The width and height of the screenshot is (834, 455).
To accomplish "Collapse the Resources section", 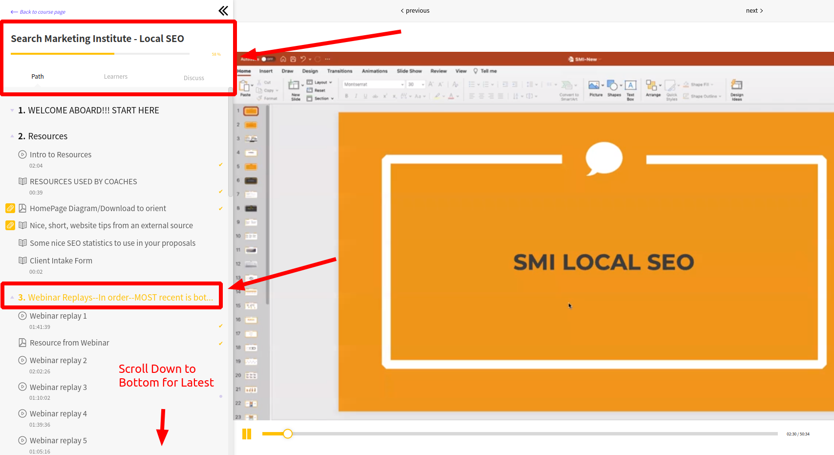I will click(x=12, y=136).
